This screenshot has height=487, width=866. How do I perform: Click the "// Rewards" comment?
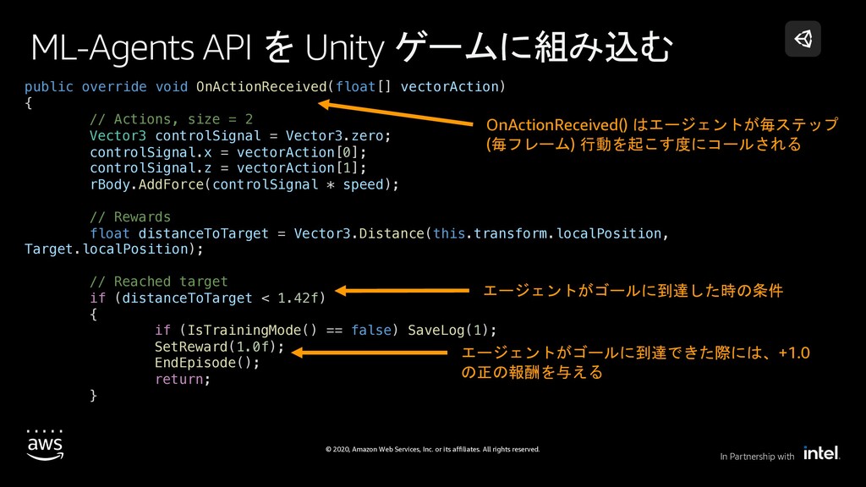click(130, 217)
